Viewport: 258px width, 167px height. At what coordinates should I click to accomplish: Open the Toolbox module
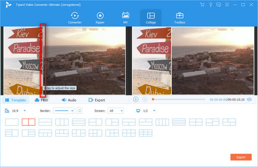click(180, 18)
